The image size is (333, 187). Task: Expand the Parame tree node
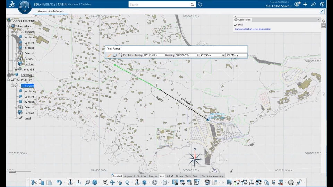[16, 59]
